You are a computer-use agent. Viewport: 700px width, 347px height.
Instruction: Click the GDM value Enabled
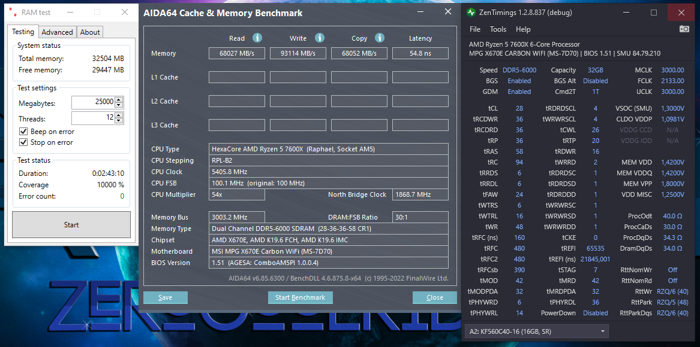(519, 92)
